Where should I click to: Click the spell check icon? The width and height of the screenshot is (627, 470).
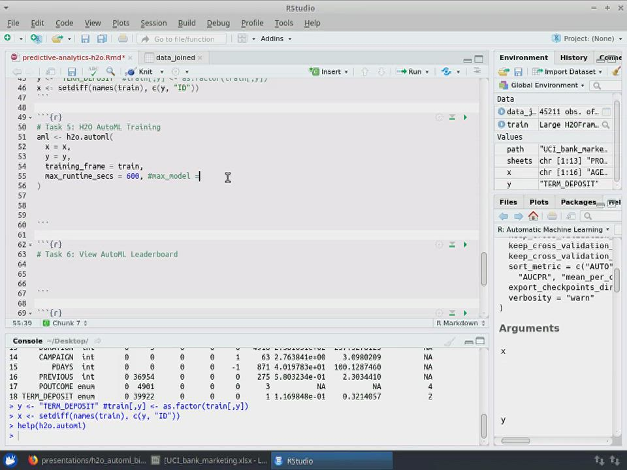pyautogui.click(x=93, y=72)
